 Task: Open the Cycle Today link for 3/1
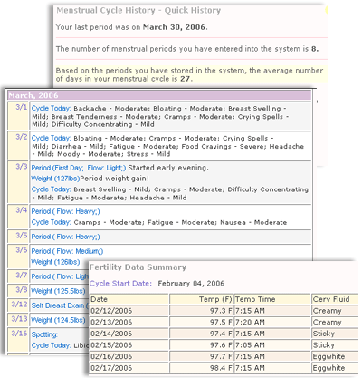click(x=51, y=109)
